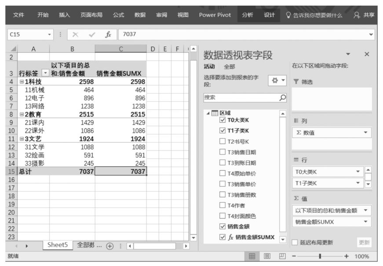Click the Select All corner triangle

[x=14, y=49]
